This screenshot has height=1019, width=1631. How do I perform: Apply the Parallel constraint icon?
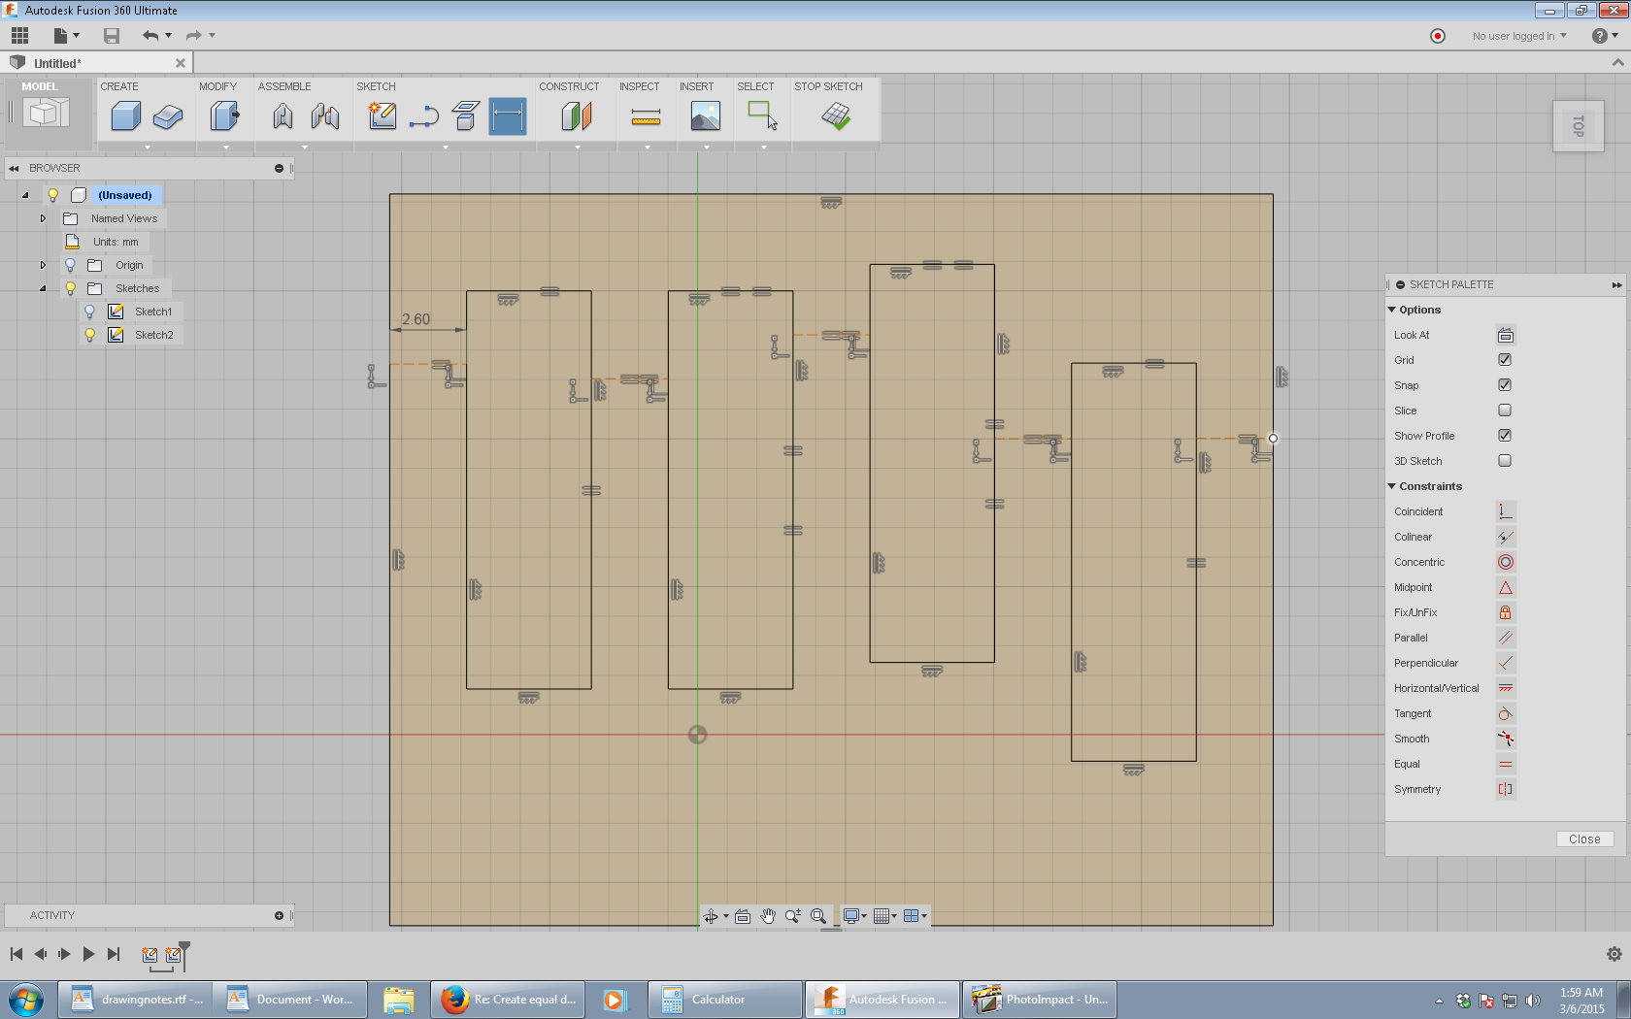click(x=1505, y=638)
